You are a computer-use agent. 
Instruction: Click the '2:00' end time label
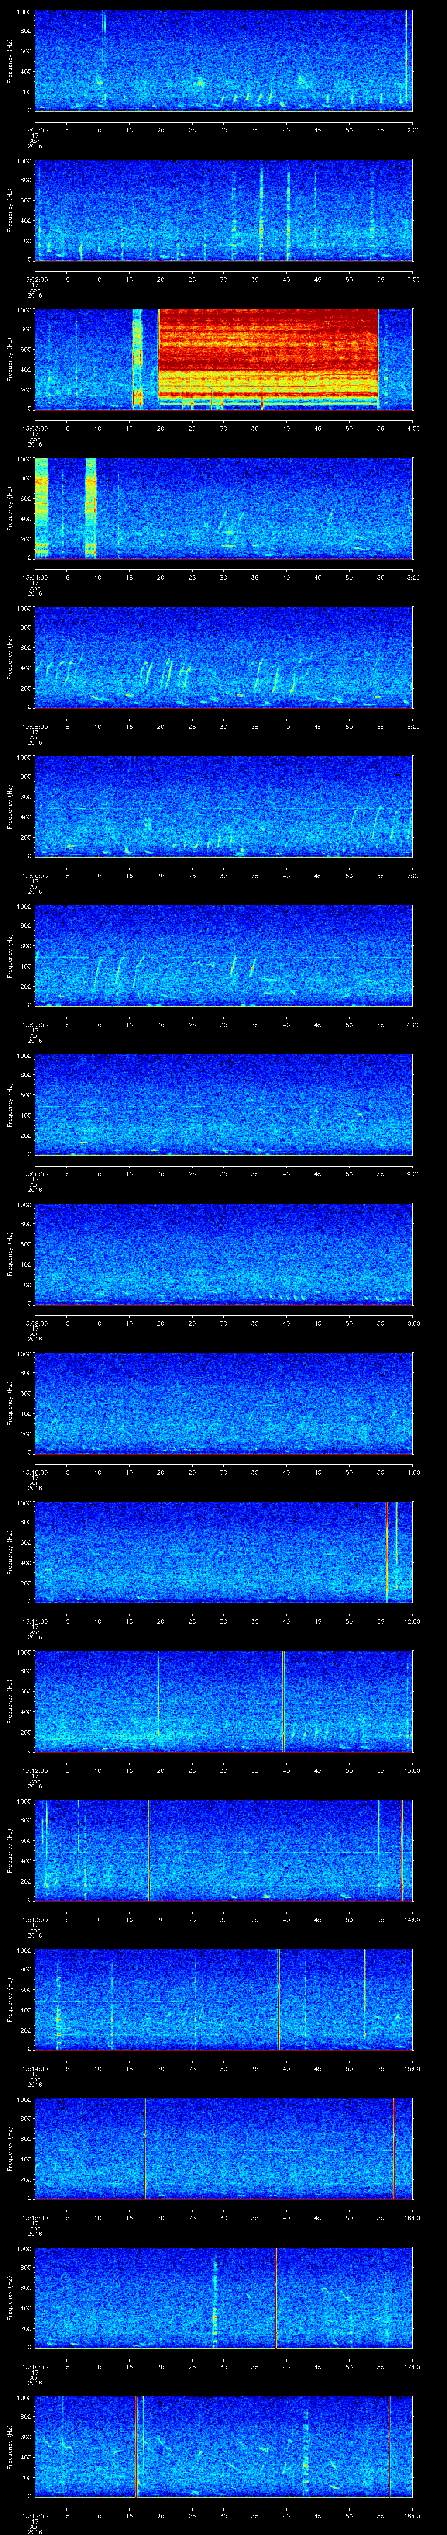(x=413, y=130)
